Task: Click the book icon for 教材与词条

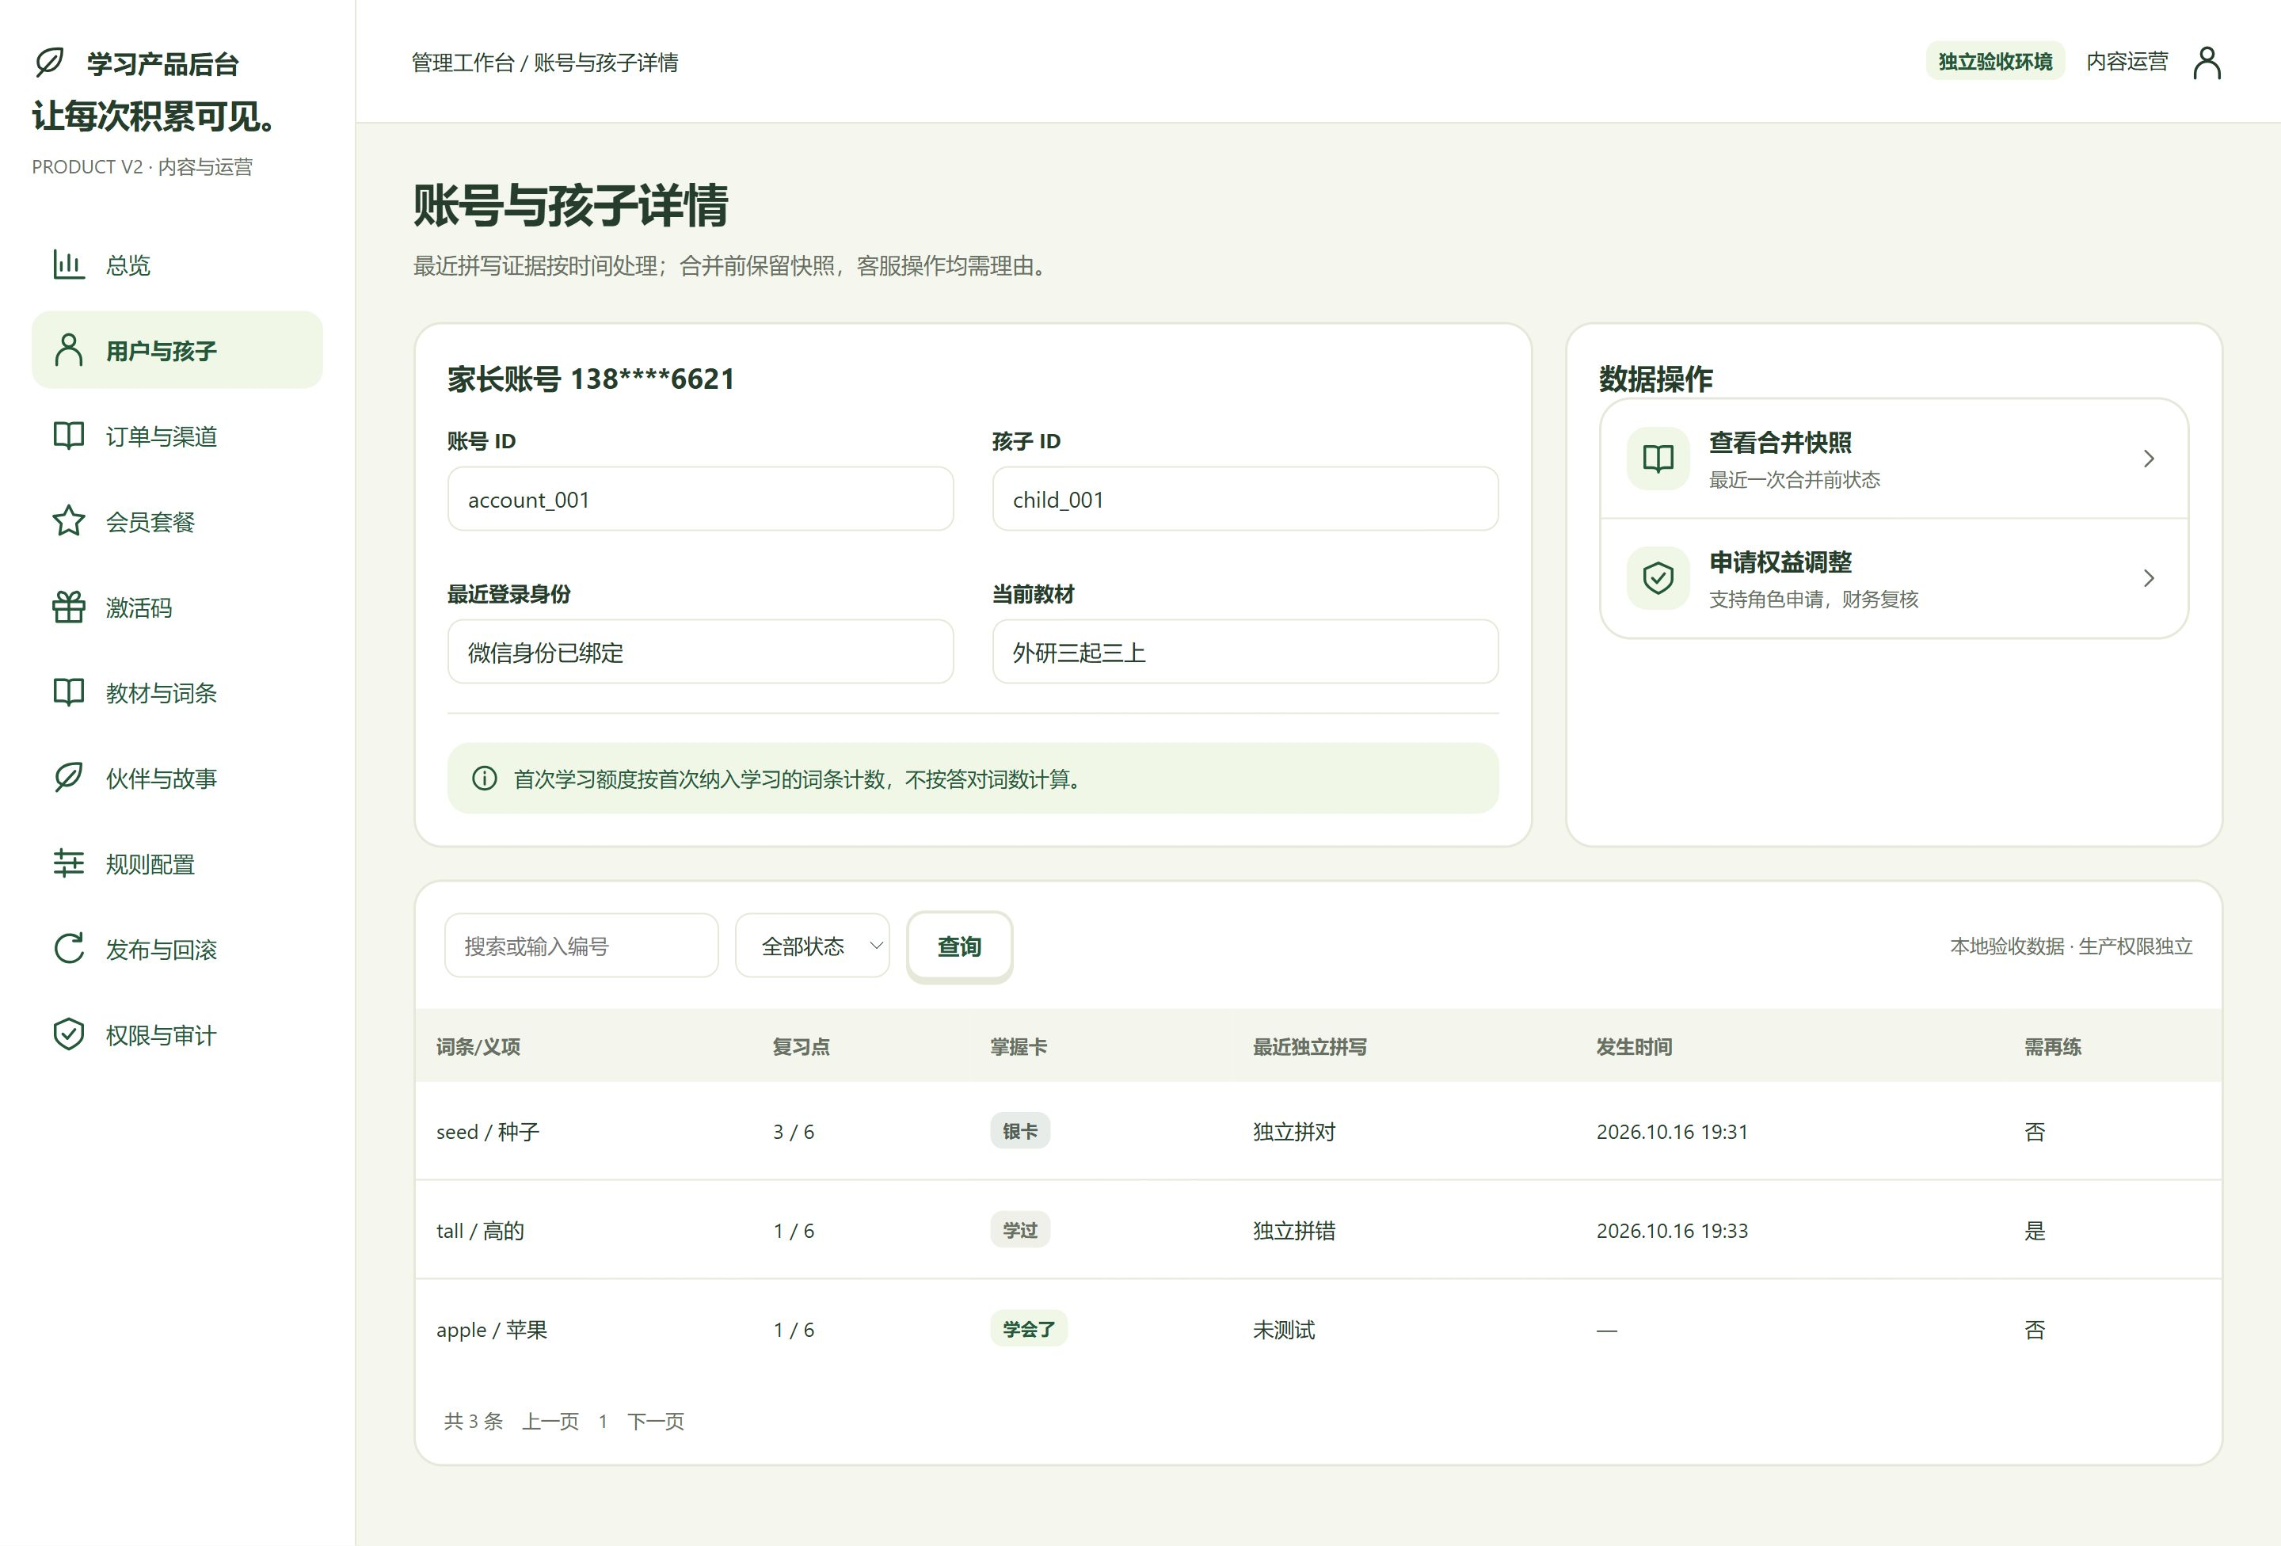Action: [x=69, y=692]
